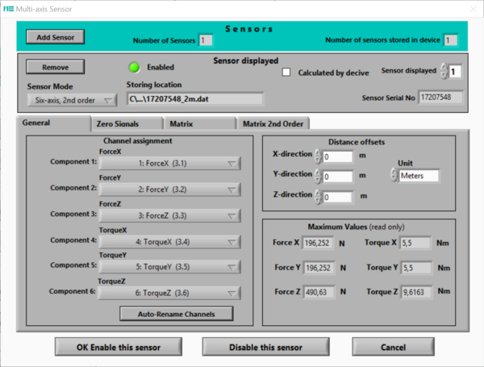Click the Sensor displayed stepper arrows
The width and height of the screenshot is (484, 367).
click(443, 72)
